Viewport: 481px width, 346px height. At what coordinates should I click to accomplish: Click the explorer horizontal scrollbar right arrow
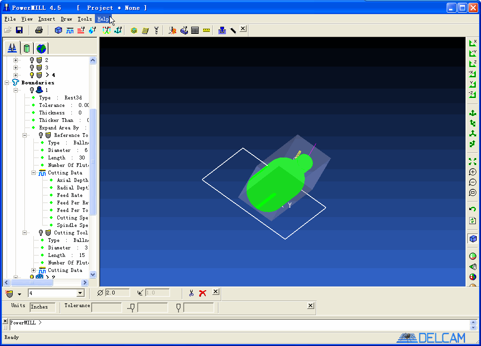(x=85, y=282)
